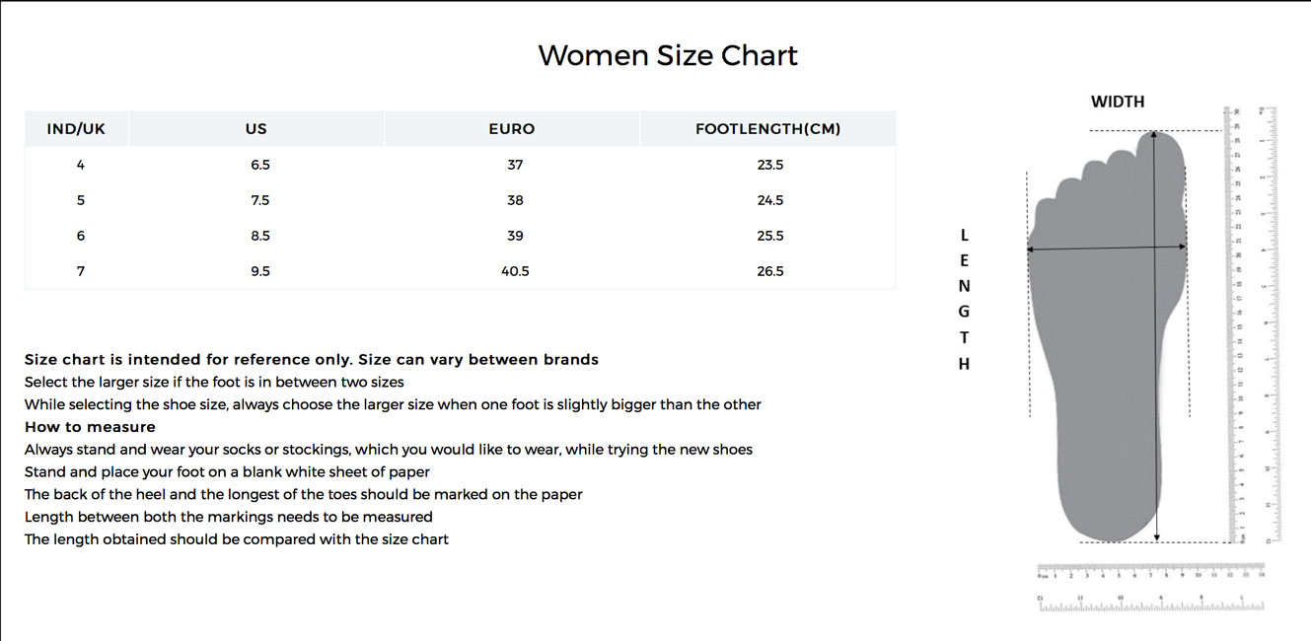Click the FOOTLENGTH(CM) column header
Screen dimensions: 1311x641
pyautogui.click(x=767, y=129)
